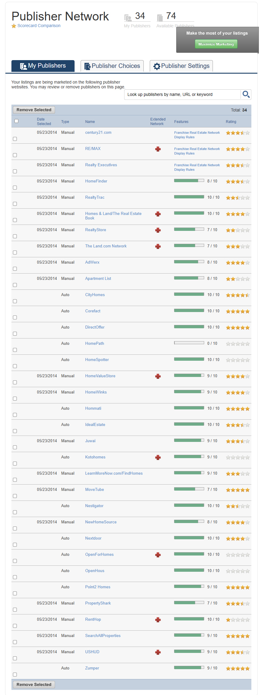Click the HomeValueStore red plus icon

pyautogui.click(x=158, y=376)
